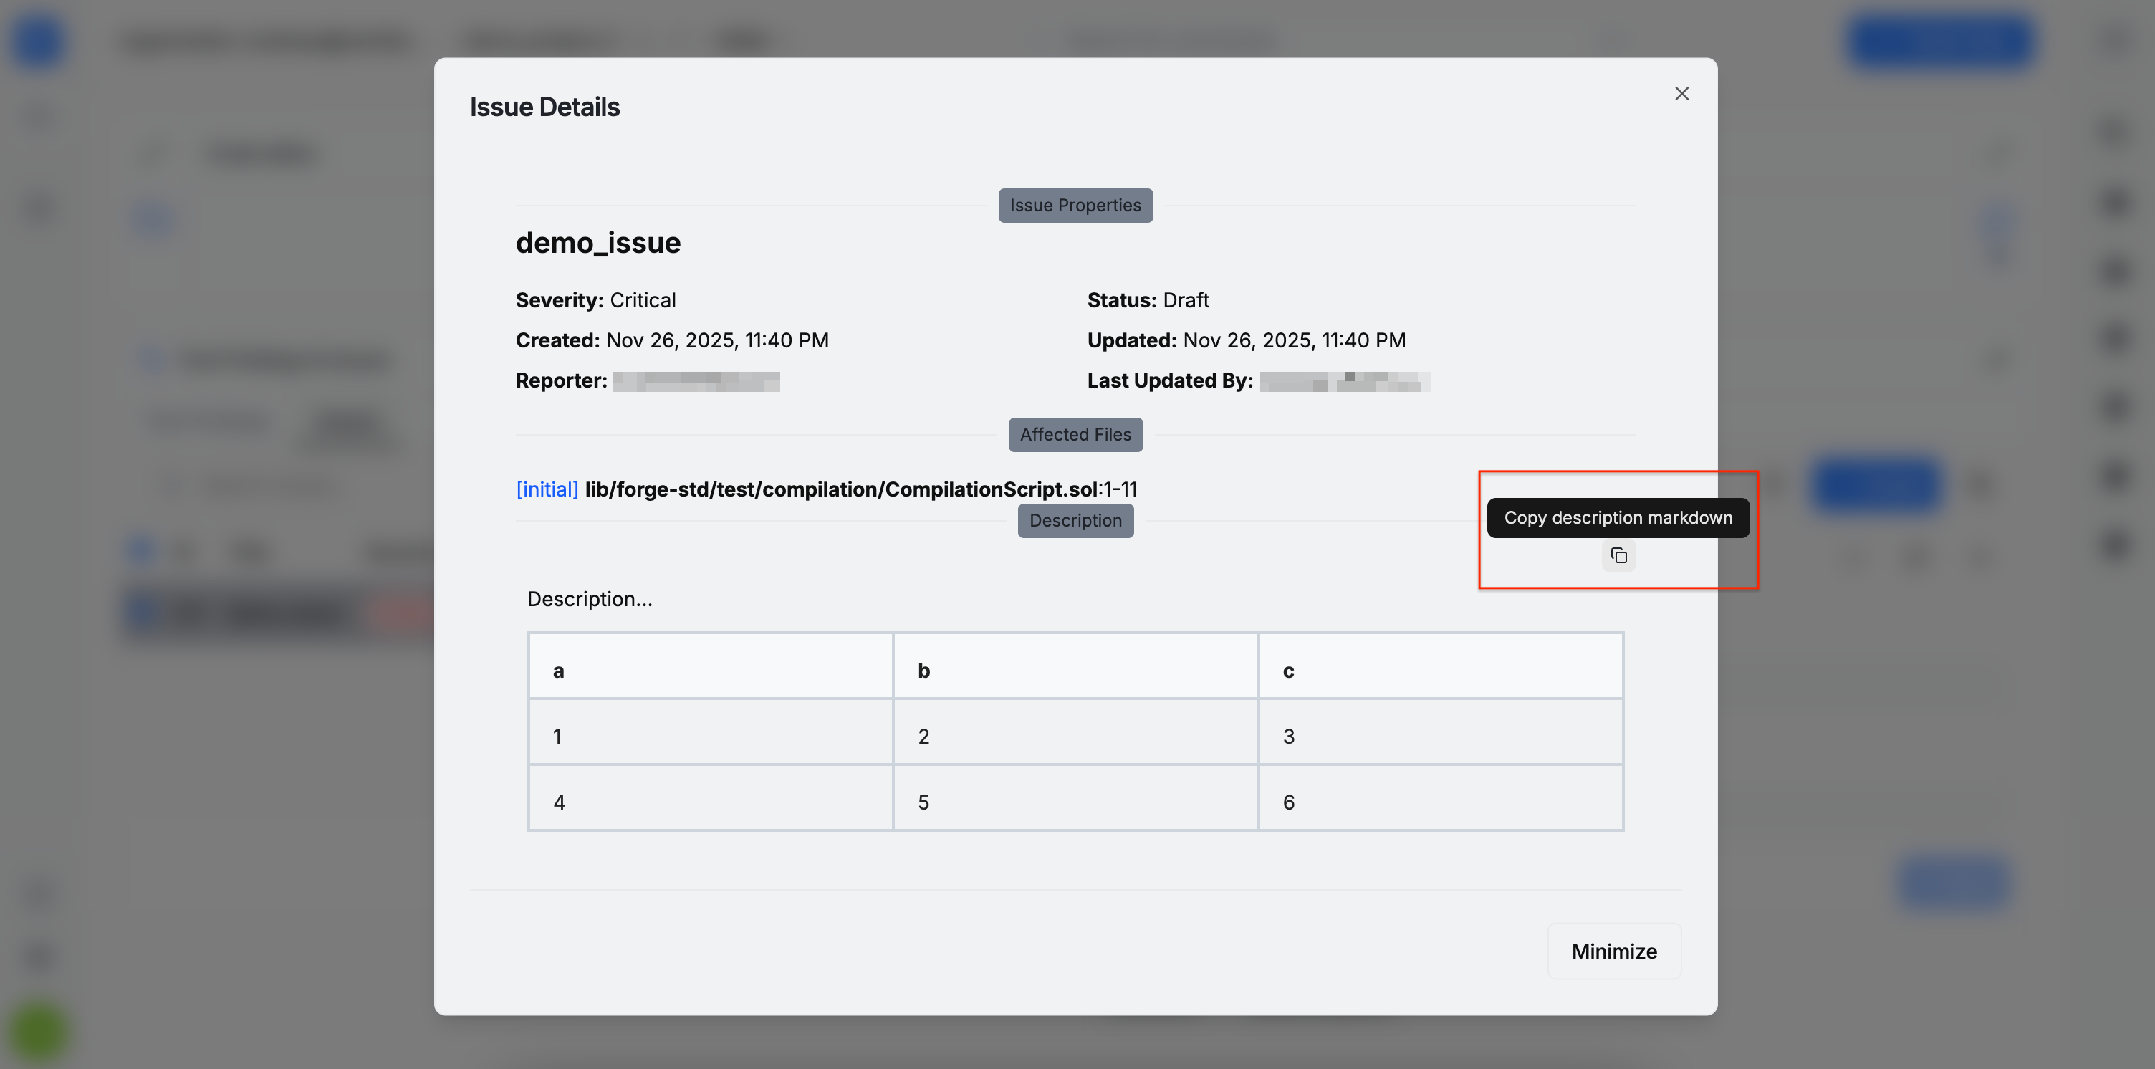Close the Issue Details dialog

click(1681, 94)
